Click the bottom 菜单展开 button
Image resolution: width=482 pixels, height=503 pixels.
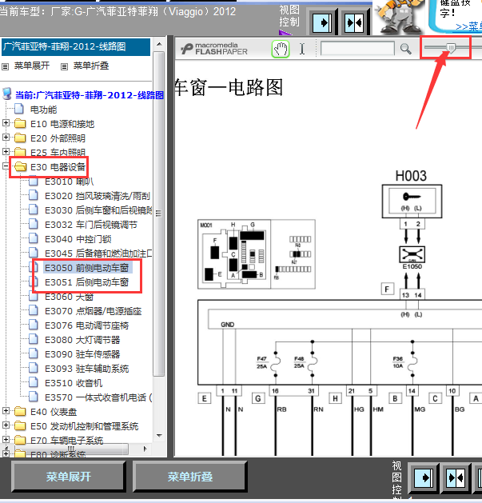[x=68, y=477]
